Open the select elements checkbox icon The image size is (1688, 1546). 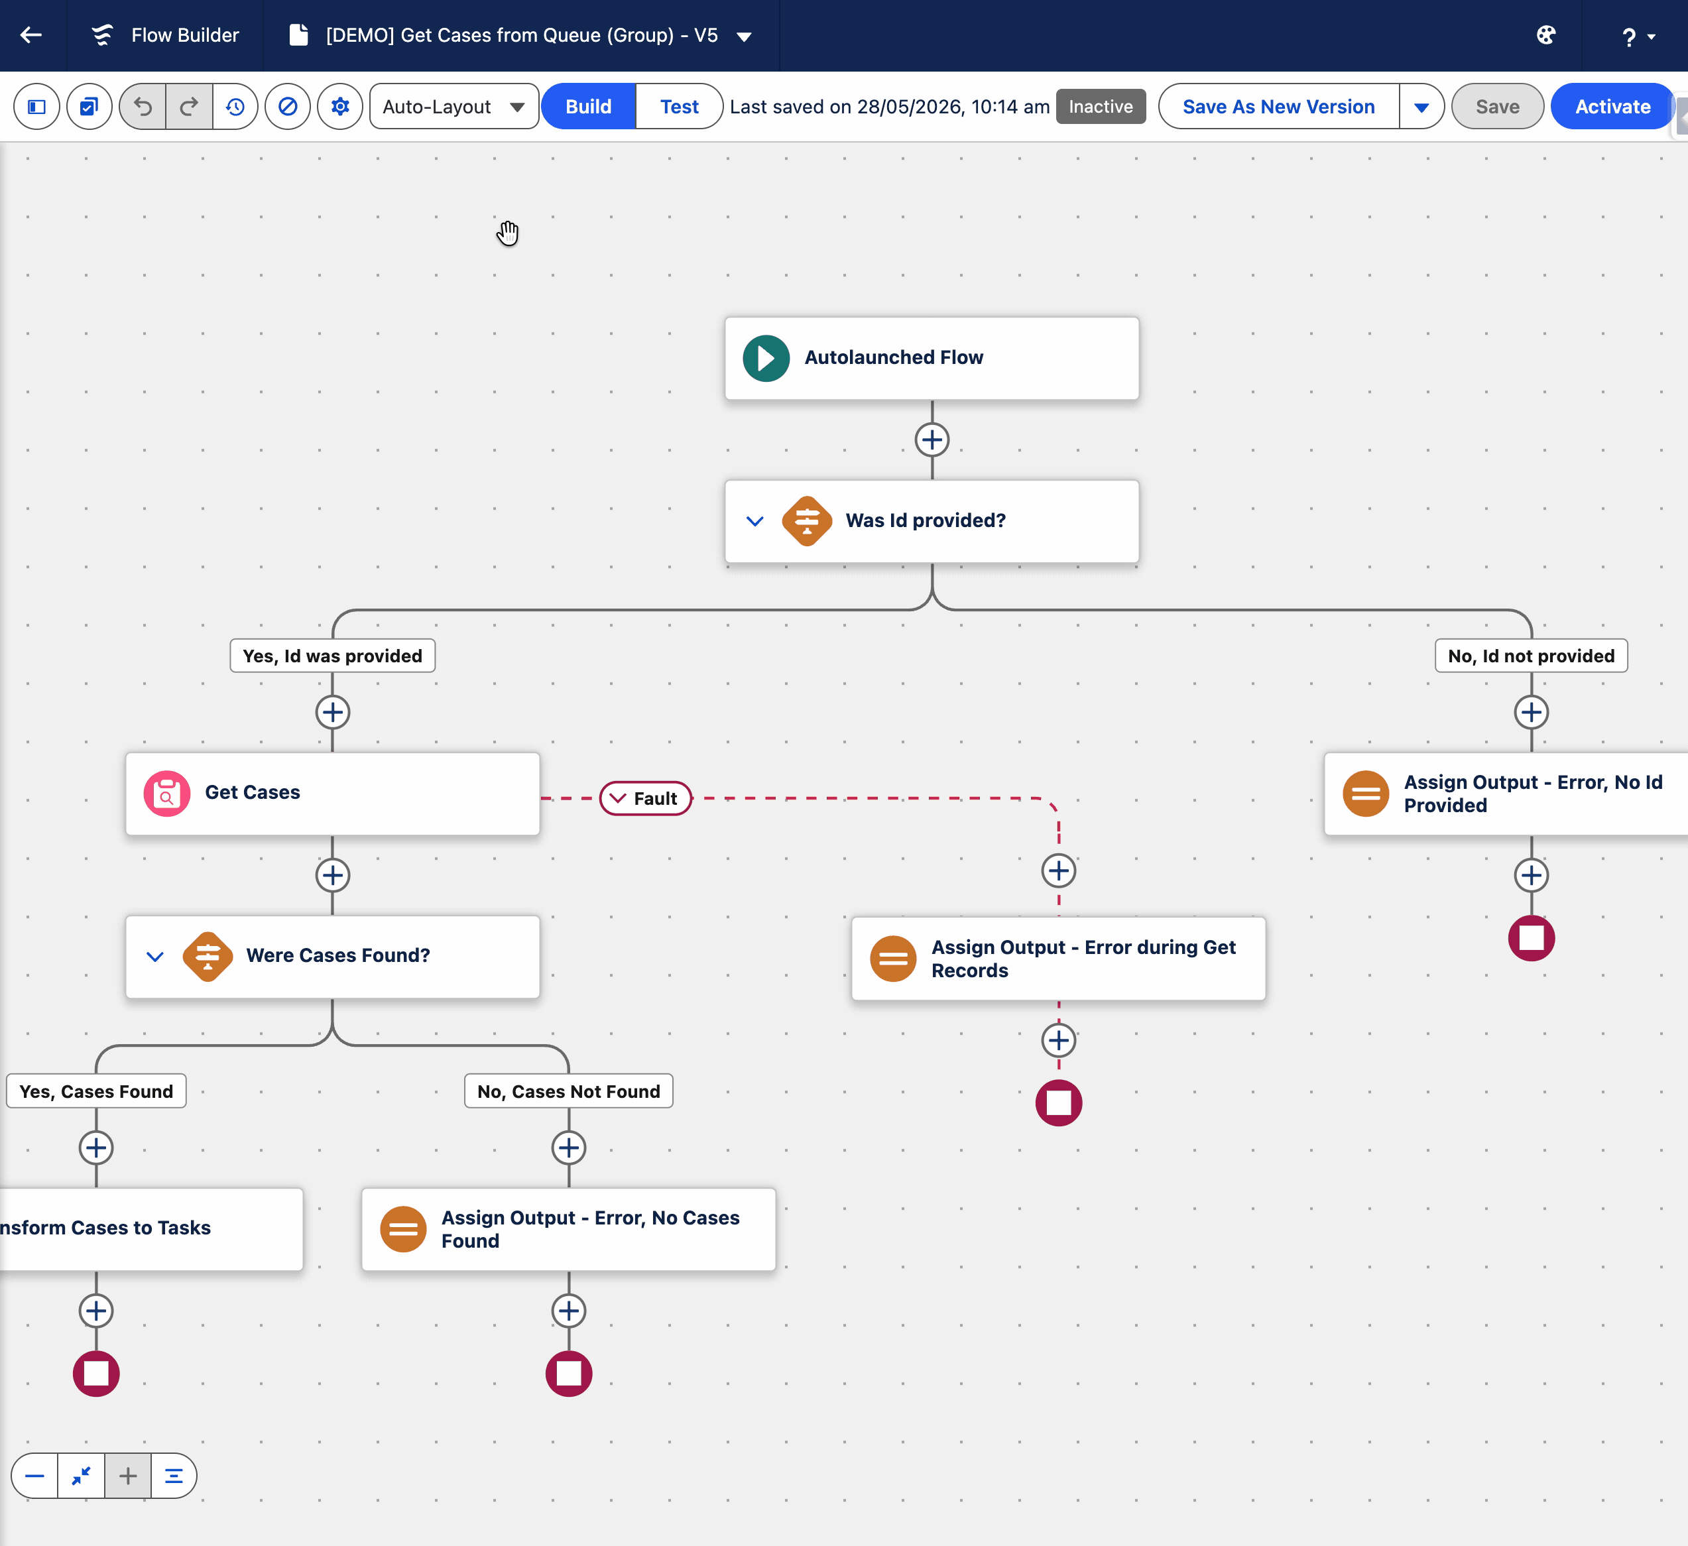pos(89,106)
